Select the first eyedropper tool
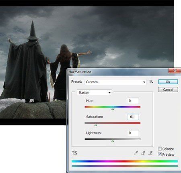181x173 pixels. [x=136, y=153]
